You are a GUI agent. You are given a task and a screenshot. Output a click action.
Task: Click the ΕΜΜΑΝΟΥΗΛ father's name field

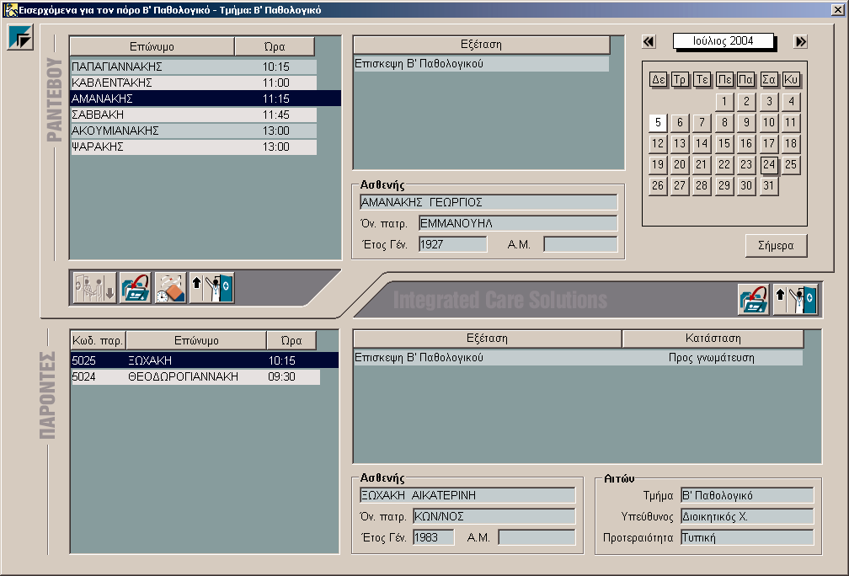(518, 224)
